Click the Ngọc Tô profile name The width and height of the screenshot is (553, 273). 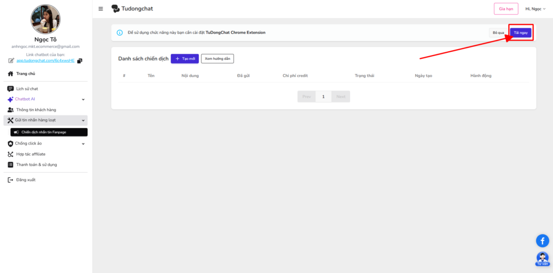[x=45, y=39]
